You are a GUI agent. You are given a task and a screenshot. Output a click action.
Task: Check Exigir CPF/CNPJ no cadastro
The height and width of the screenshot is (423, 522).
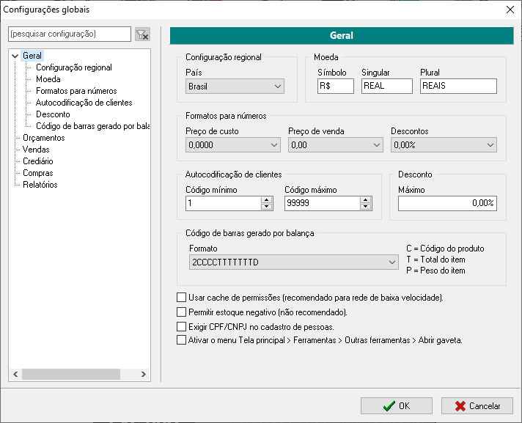[x=182, y=326]
